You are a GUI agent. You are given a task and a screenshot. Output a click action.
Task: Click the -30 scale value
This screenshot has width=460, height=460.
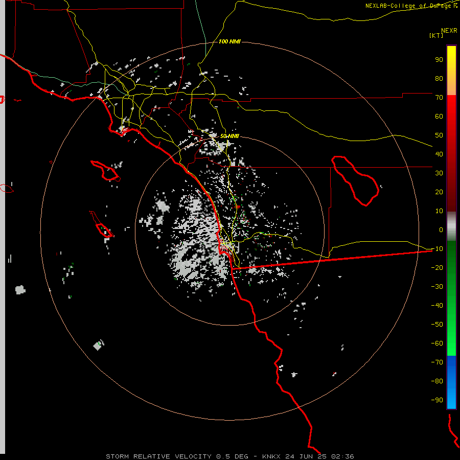[437, 287]
